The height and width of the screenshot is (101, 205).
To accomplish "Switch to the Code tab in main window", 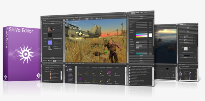I will [141, 12].
